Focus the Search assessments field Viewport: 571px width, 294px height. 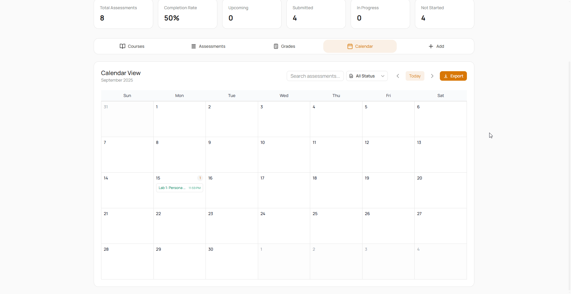(x=315, y=76)
